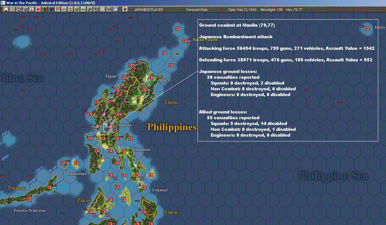Click the Puerto Princesa label
The height and width of the screenshot is (225, 386).
point(30,211)
